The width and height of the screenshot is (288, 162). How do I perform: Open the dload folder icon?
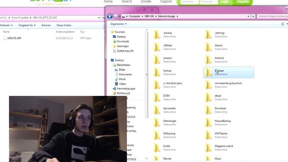tap(208, 97)
